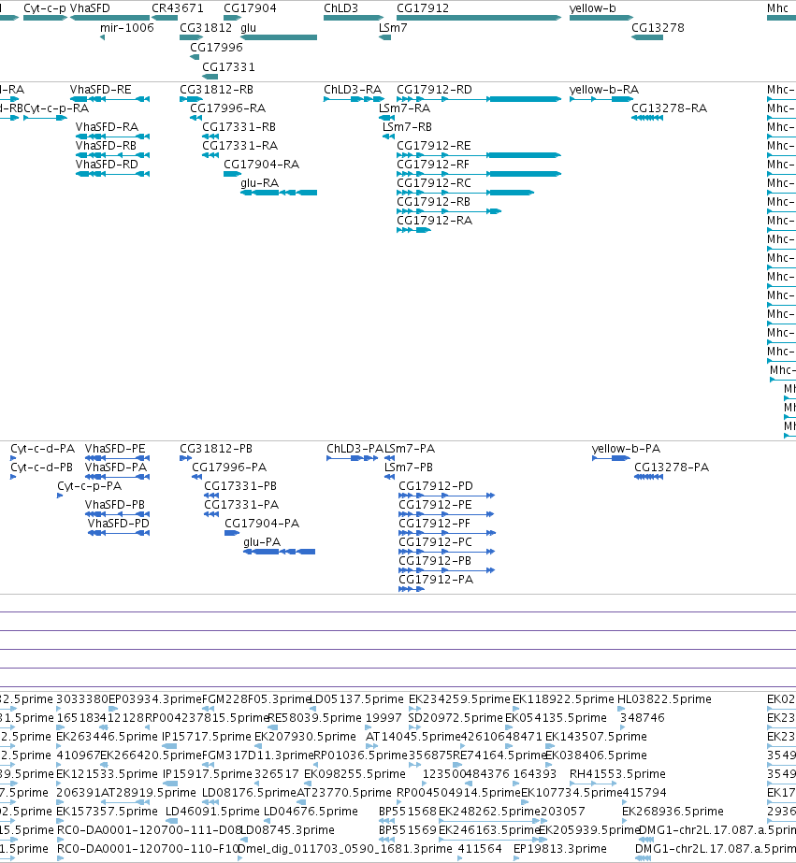Click the RH41553.5prime EST label

click(617, 774)
